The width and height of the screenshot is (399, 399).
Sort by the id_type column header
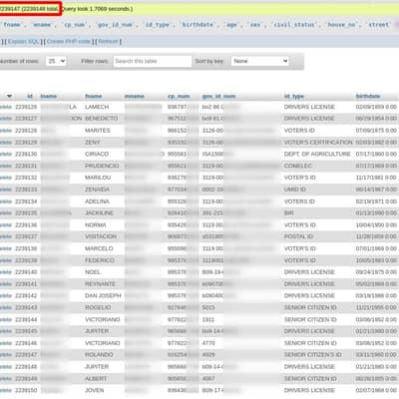[294, 97]
